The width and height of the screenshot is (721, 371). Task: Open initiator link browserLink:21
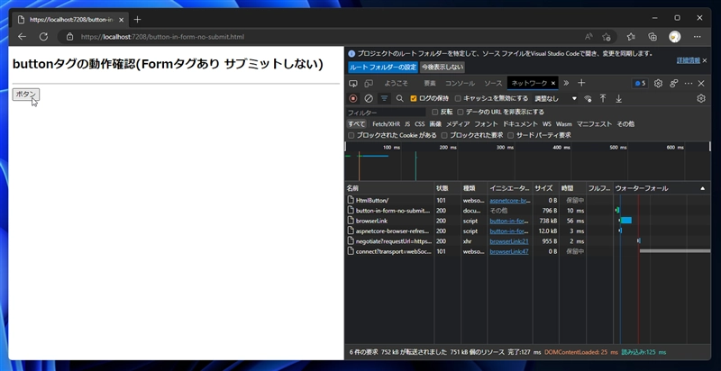(x=509, y=241)
